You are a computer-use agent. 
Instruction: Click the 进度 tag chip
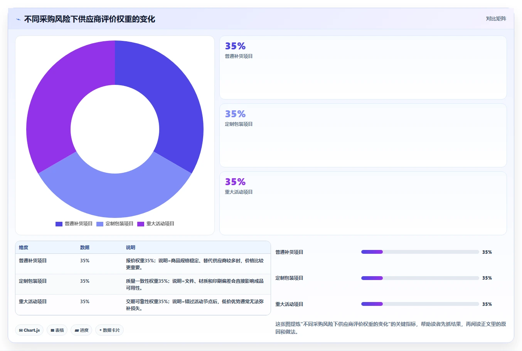81,330
